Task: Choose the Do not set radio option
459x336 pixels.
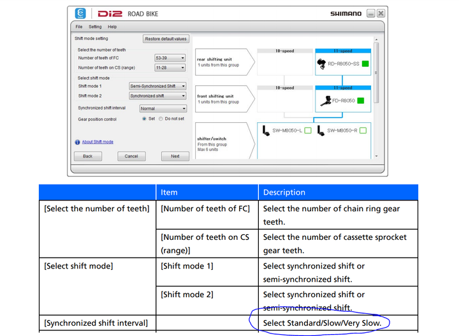Action: [x=161, y=118]
